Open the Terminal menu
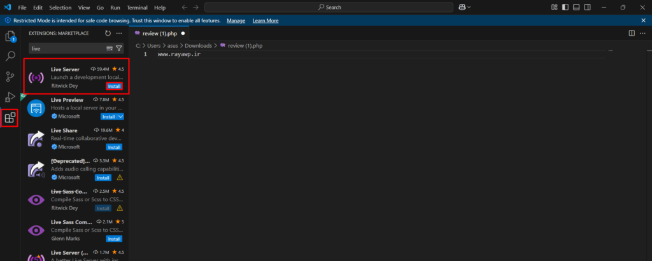 point(136,7)
